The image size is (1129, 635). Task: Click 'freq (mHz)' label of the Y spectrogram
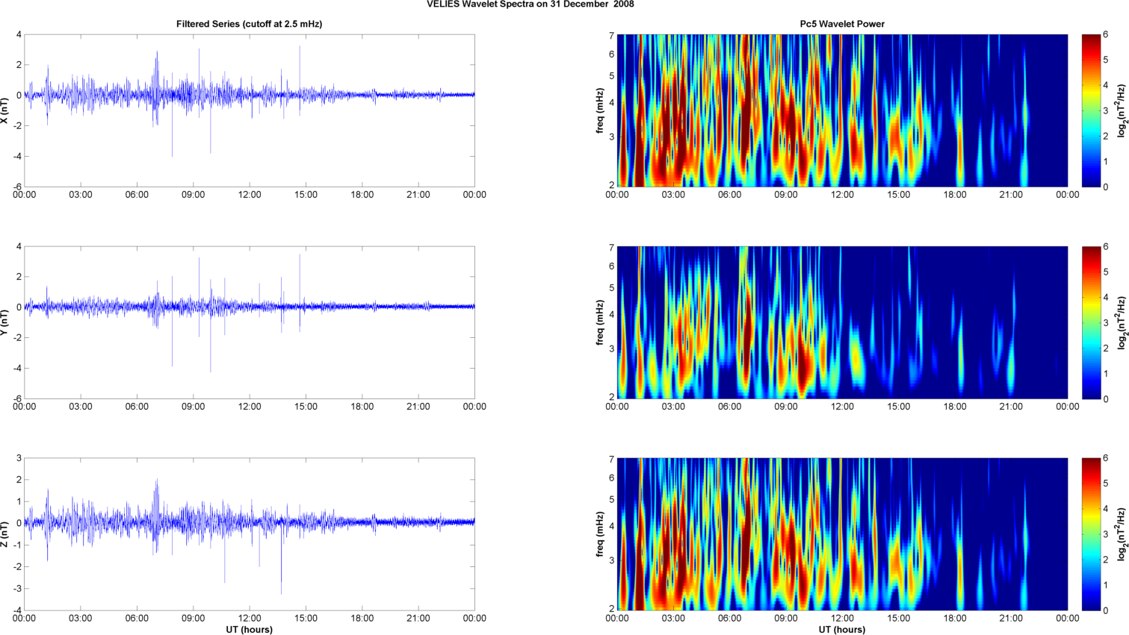pos(600,322)
